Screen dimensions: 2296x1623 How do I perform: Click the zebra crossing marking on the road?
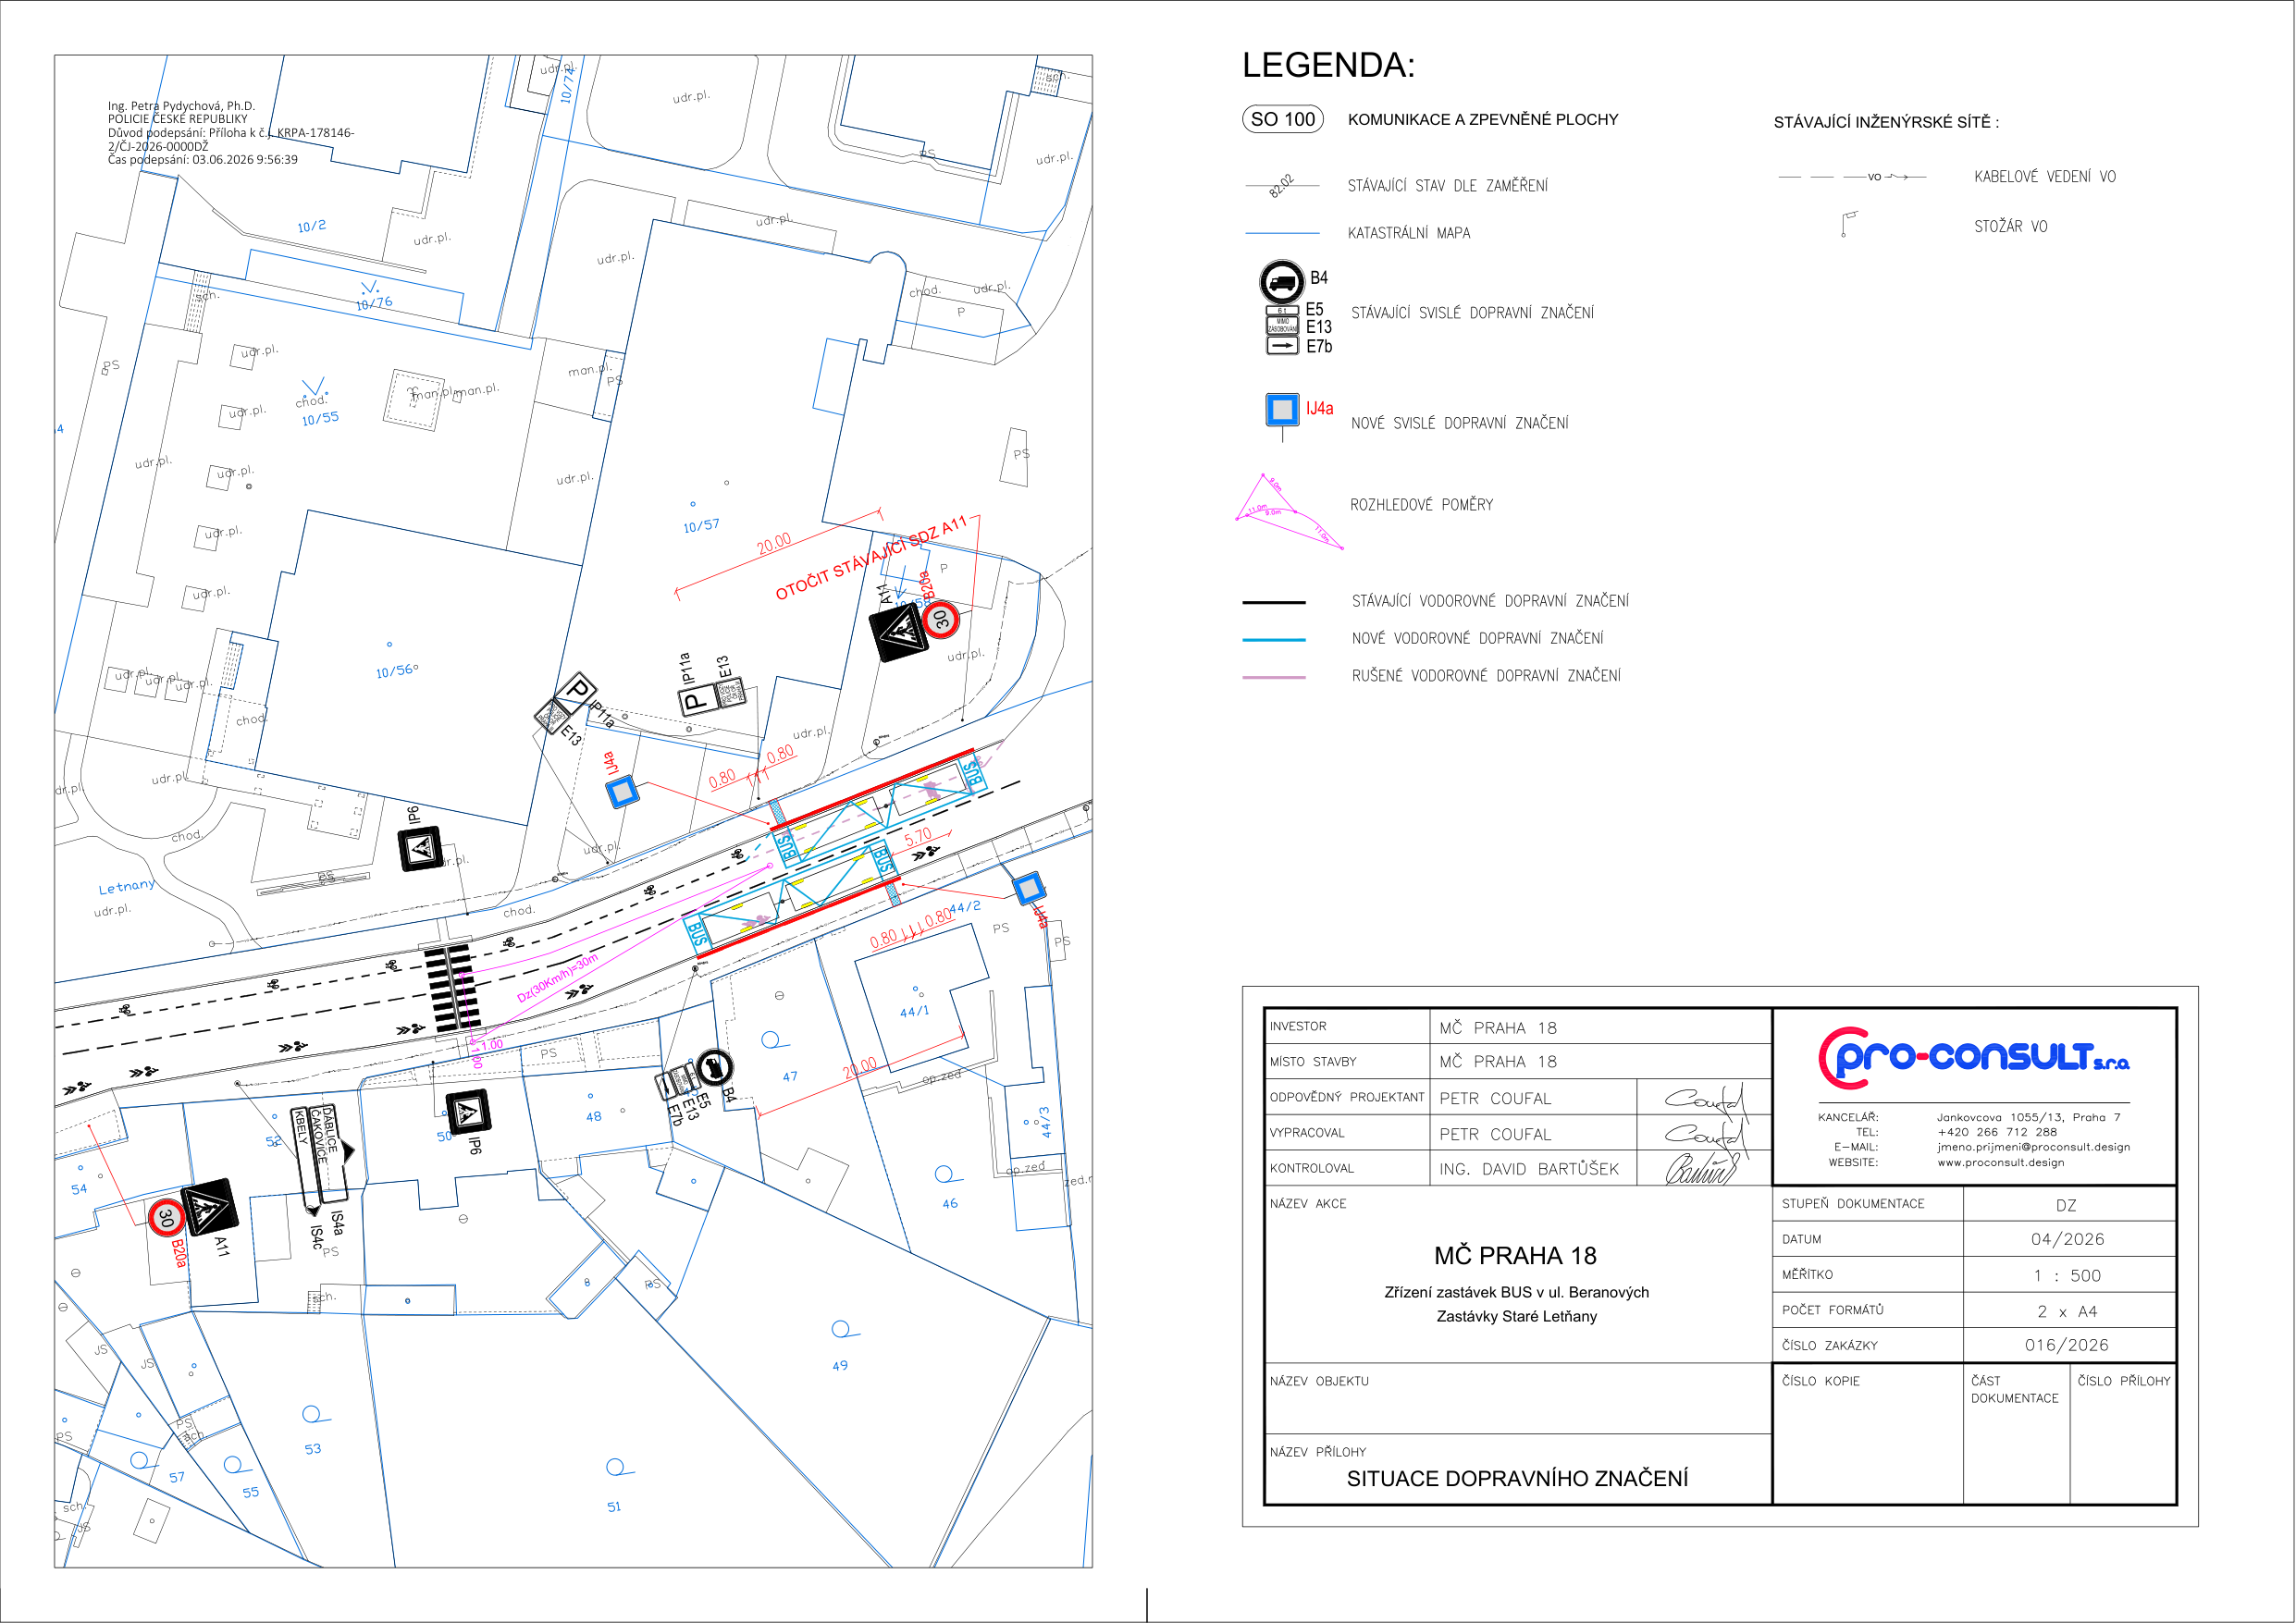click(x=452, y=987)
